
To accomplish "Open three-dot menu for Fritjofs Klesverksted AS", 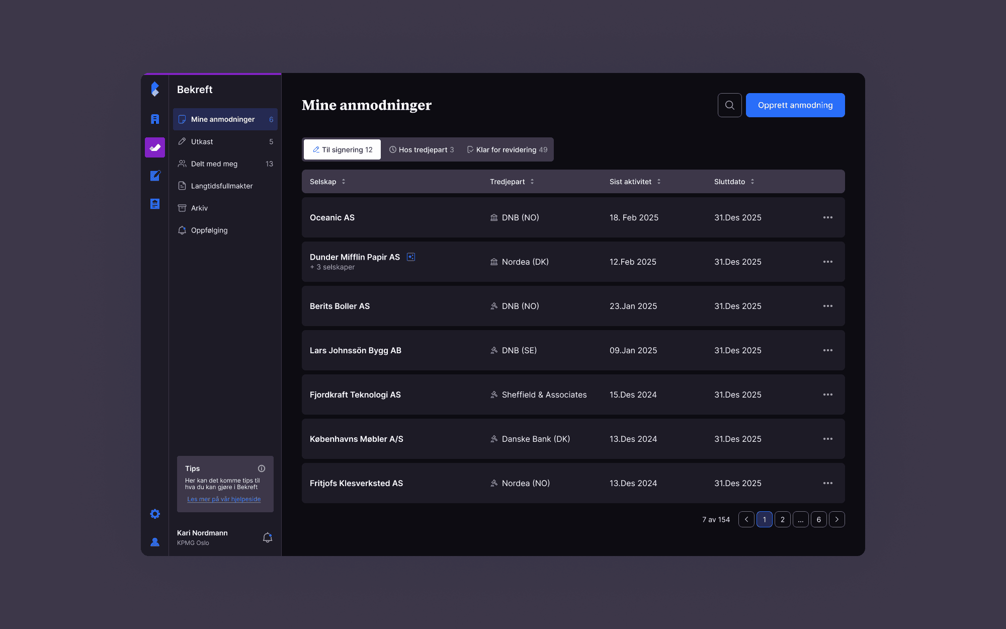I will (x=827, y=483).
